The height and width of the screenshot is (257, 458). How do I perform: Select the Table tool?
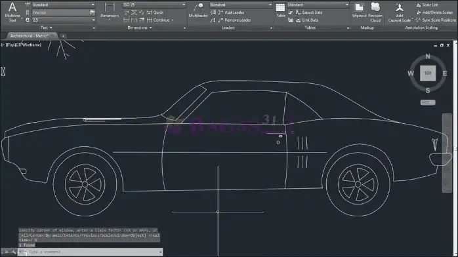(x=280, y=10)
